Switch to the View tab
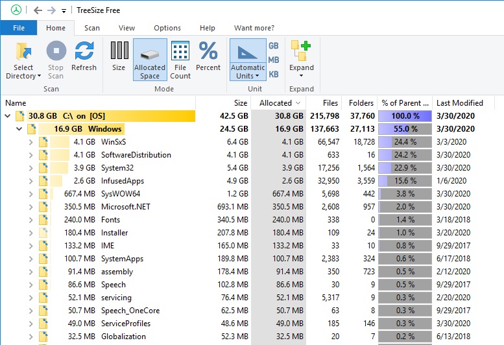The width and height of the screenshot is (504, 345). pos(126,28)
